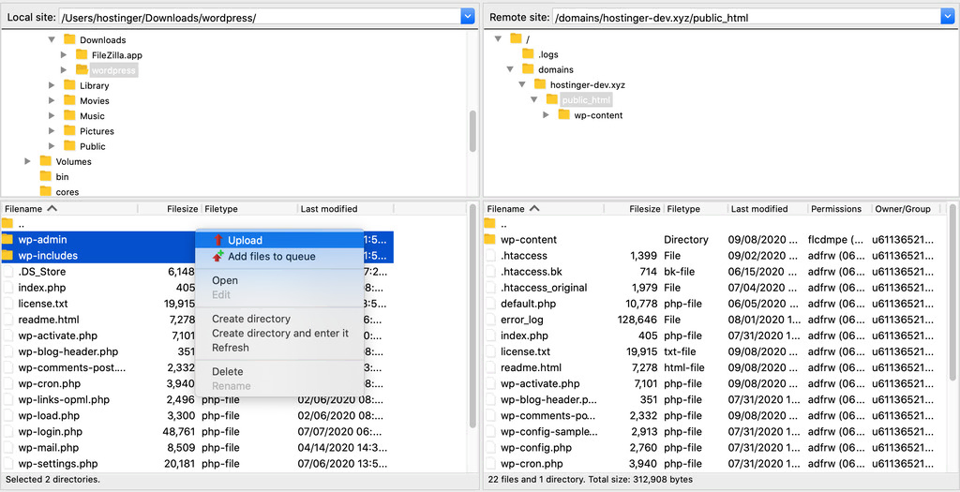Viewport: 960px width, 492px height.
Task: Open the Remote site path dropdown
Action: click(x=947, y=17)
